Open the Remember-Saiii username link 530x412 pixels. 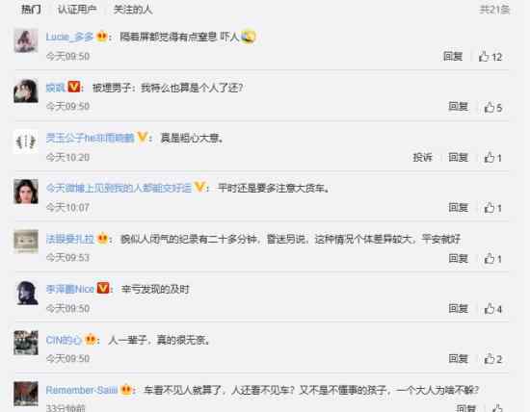[x=82, y=390]
